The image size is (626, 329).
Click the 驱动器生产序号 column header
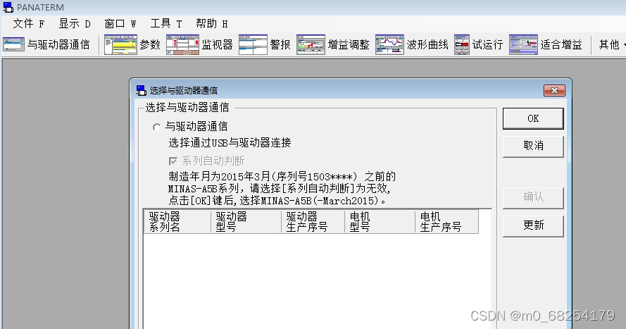313,222
